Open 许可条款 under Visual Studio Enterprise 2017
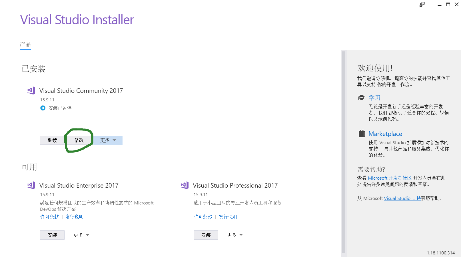The image size is (461, 257). [x=49, y=216]
